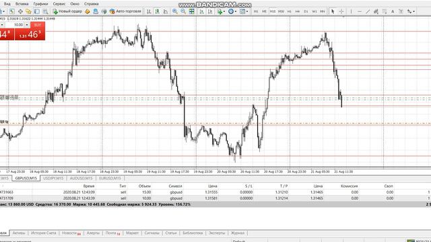
Task: Select the text label T tool
Action: 401,11
